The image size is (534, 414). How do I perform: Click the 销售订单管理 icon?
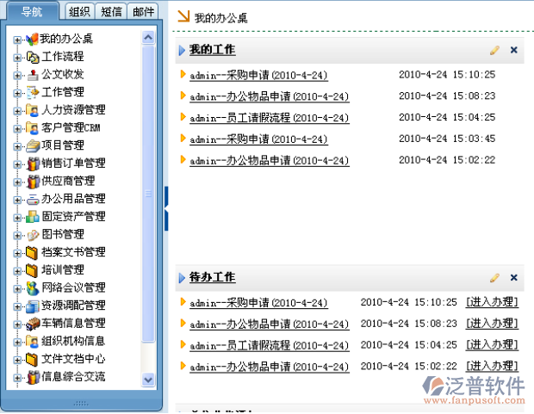[33, 164]
